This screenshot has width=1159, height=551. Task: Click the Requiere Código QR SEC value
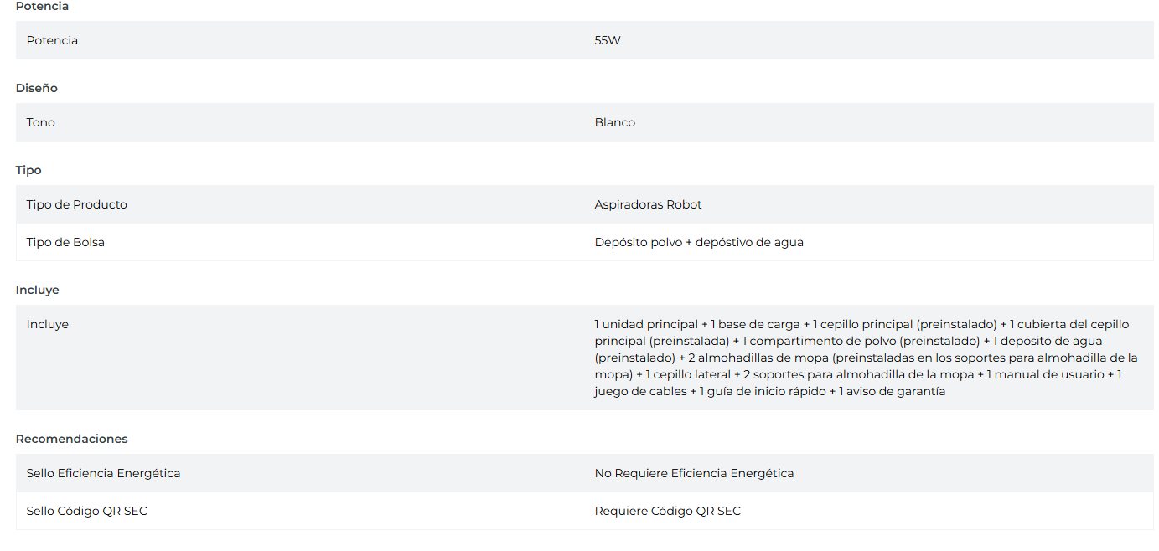point(667,511)
